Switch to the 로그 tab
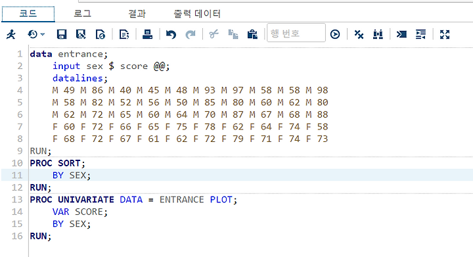473x257 pixels. pos(82,14)
